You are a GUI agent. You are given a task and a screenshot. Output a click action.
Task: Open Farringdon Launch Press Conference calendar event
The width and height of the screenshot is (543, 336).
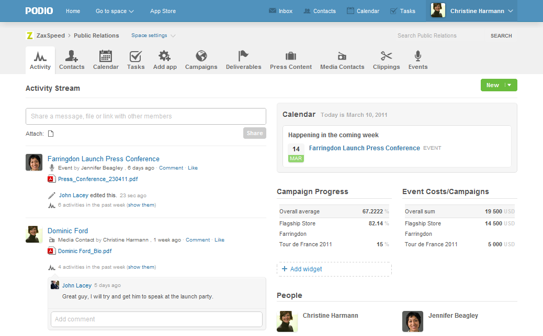[x=364, y=148]
